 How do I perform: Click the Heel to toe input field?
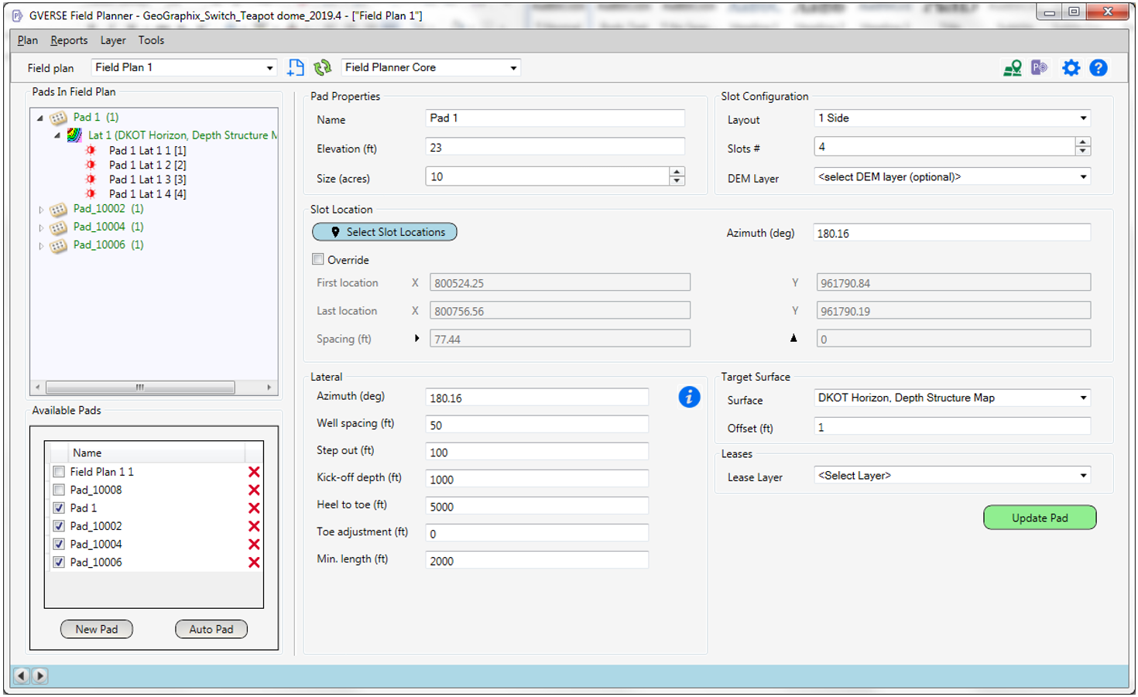coord(537,507)
